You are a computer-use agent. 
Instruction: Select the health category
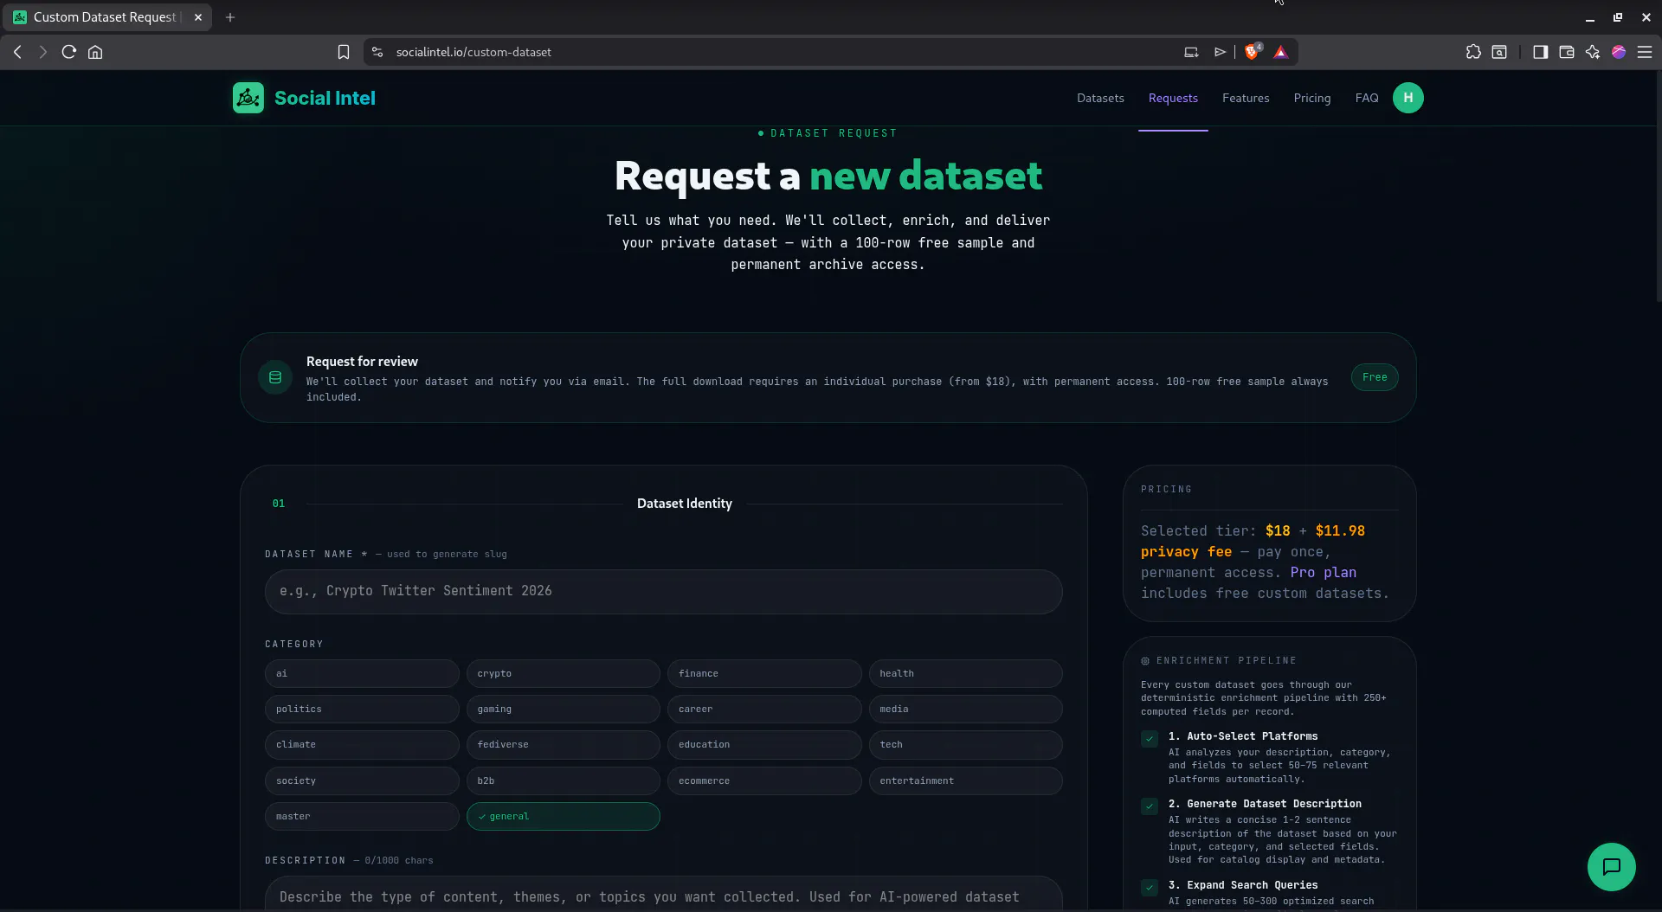(965, 673)
